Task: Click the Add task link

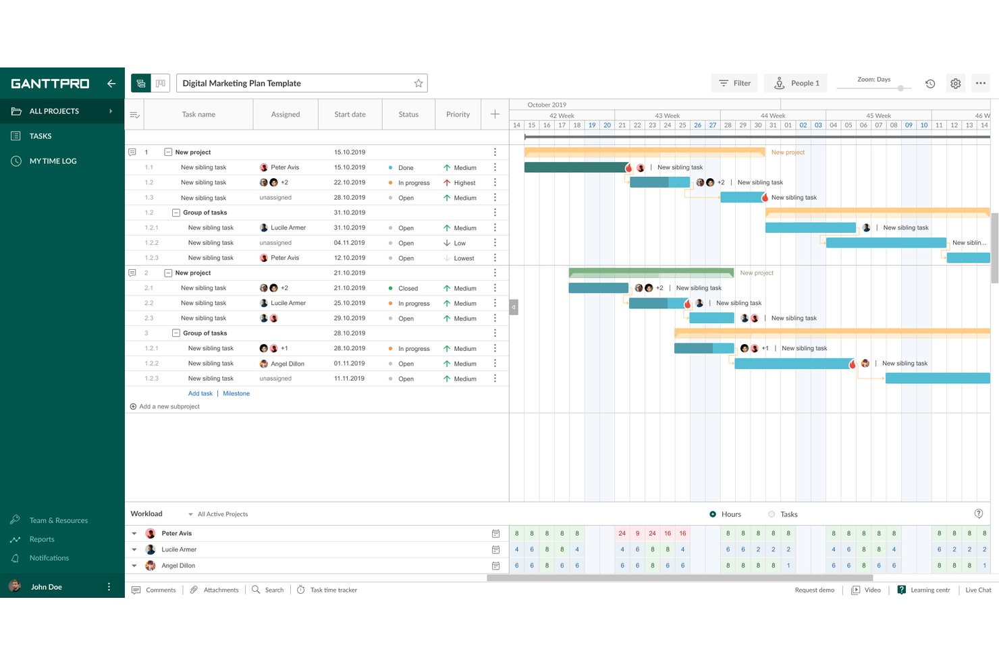Action: coord(200,393)
